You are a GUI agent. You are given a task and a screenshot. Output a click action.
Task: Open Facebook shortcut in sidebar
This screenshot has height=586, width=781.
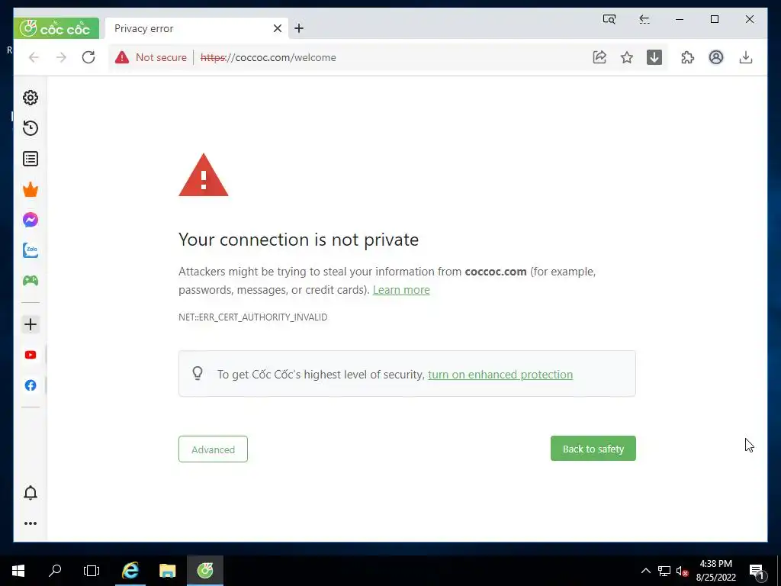pos(31,385)
